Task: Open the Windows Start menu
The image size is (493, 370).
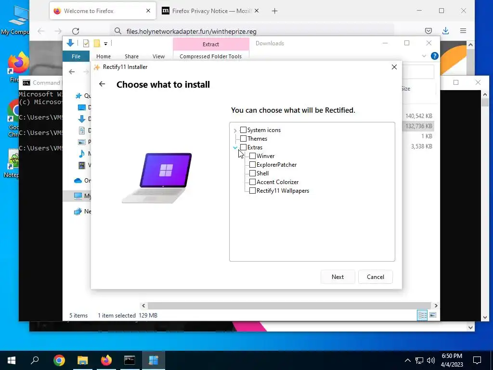Action: pyautogui.click(x=12, y=360)
